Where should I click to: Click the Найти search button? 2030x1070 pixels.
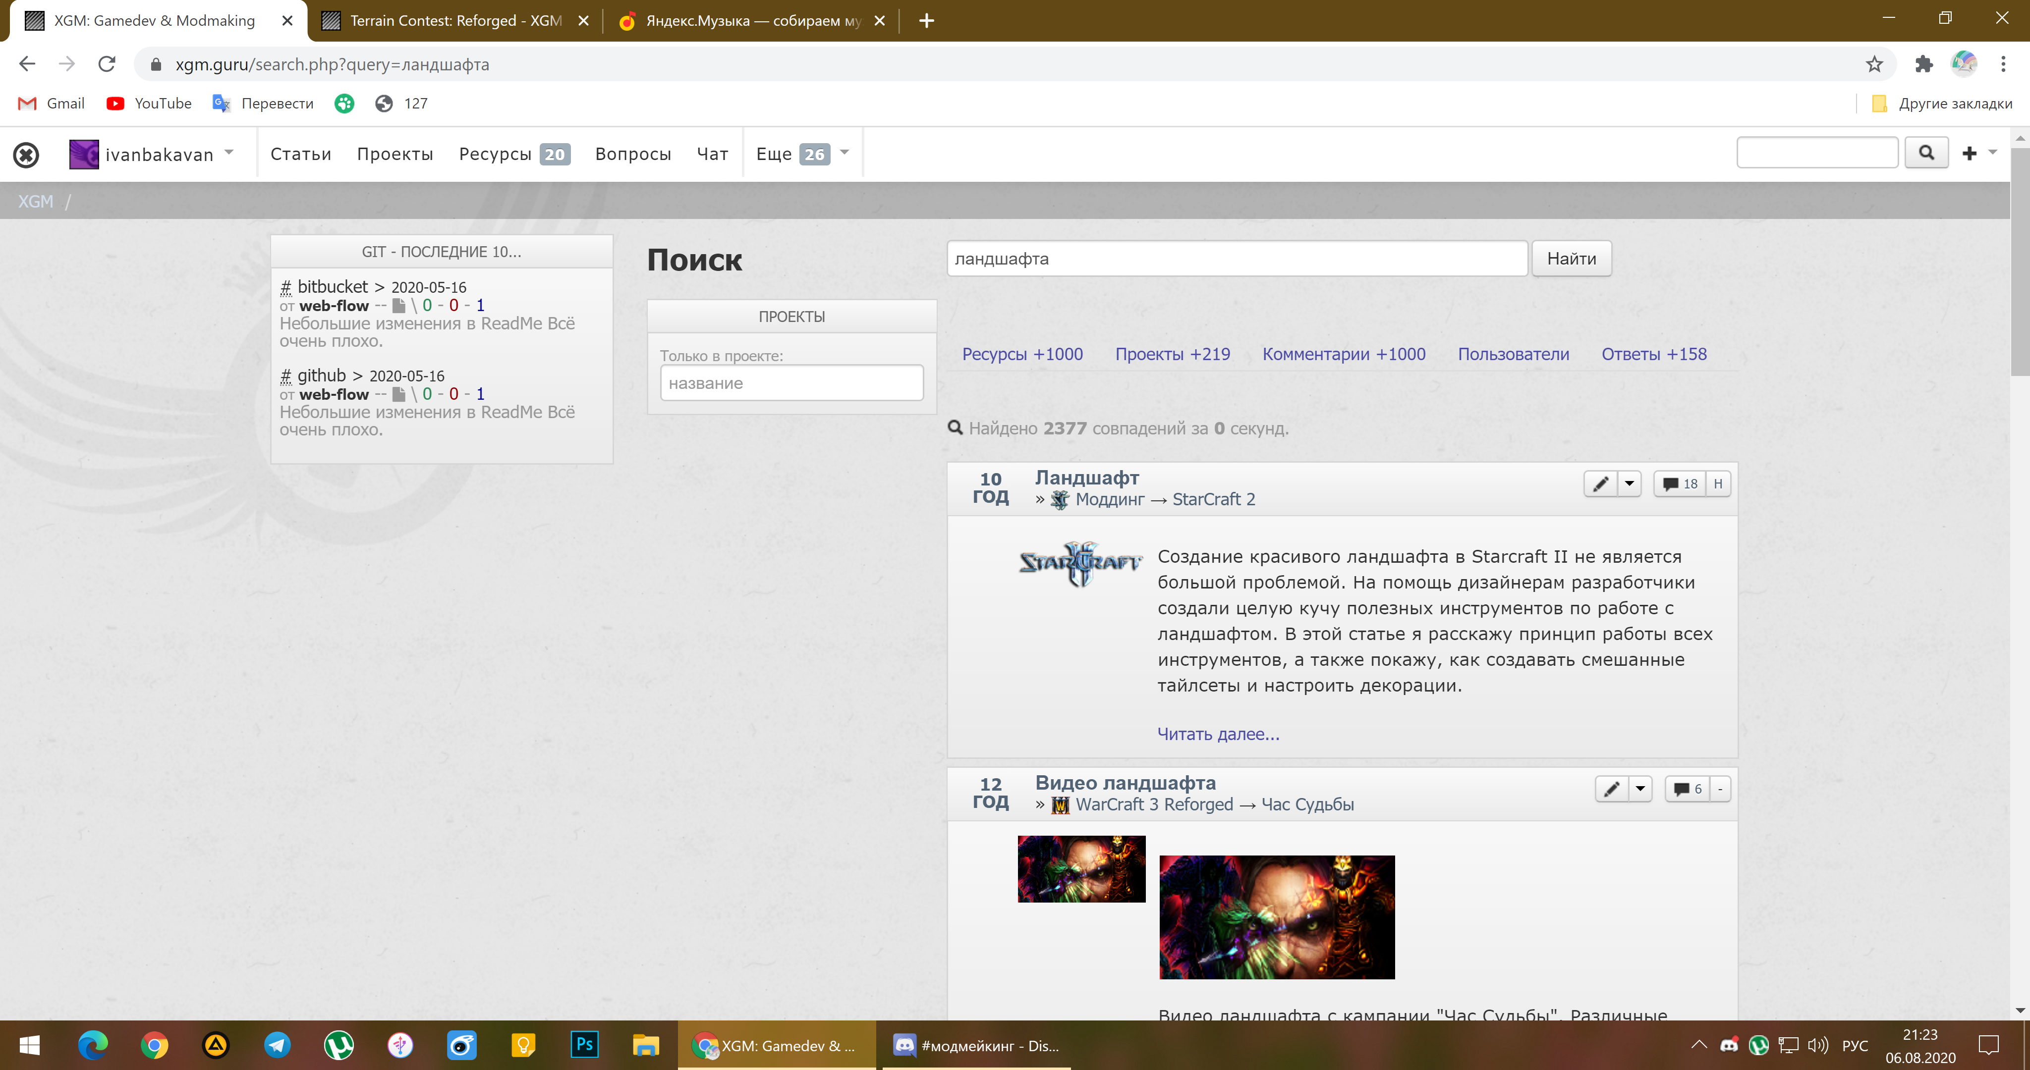(x=1571, y=259)
